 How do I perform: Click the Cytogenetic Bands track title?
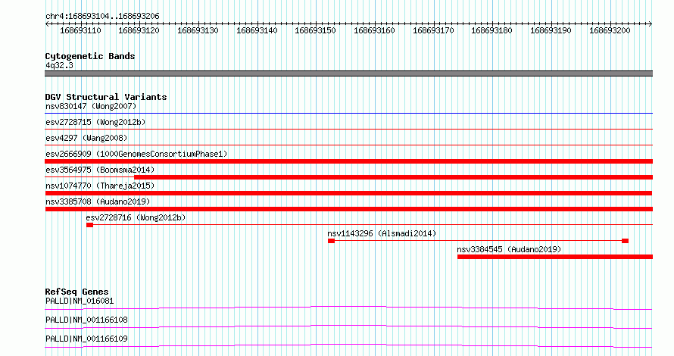[x=90, y=56]
